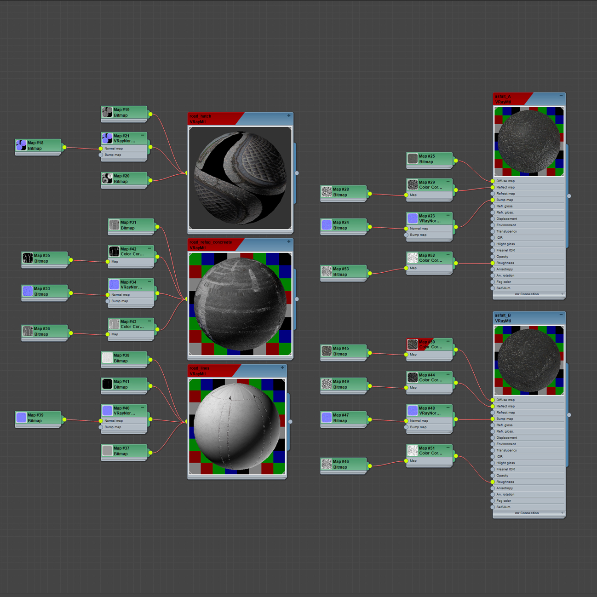Select the Diffuse map slot on asfalt_A
597x597 pixels.
click(505, 181)
